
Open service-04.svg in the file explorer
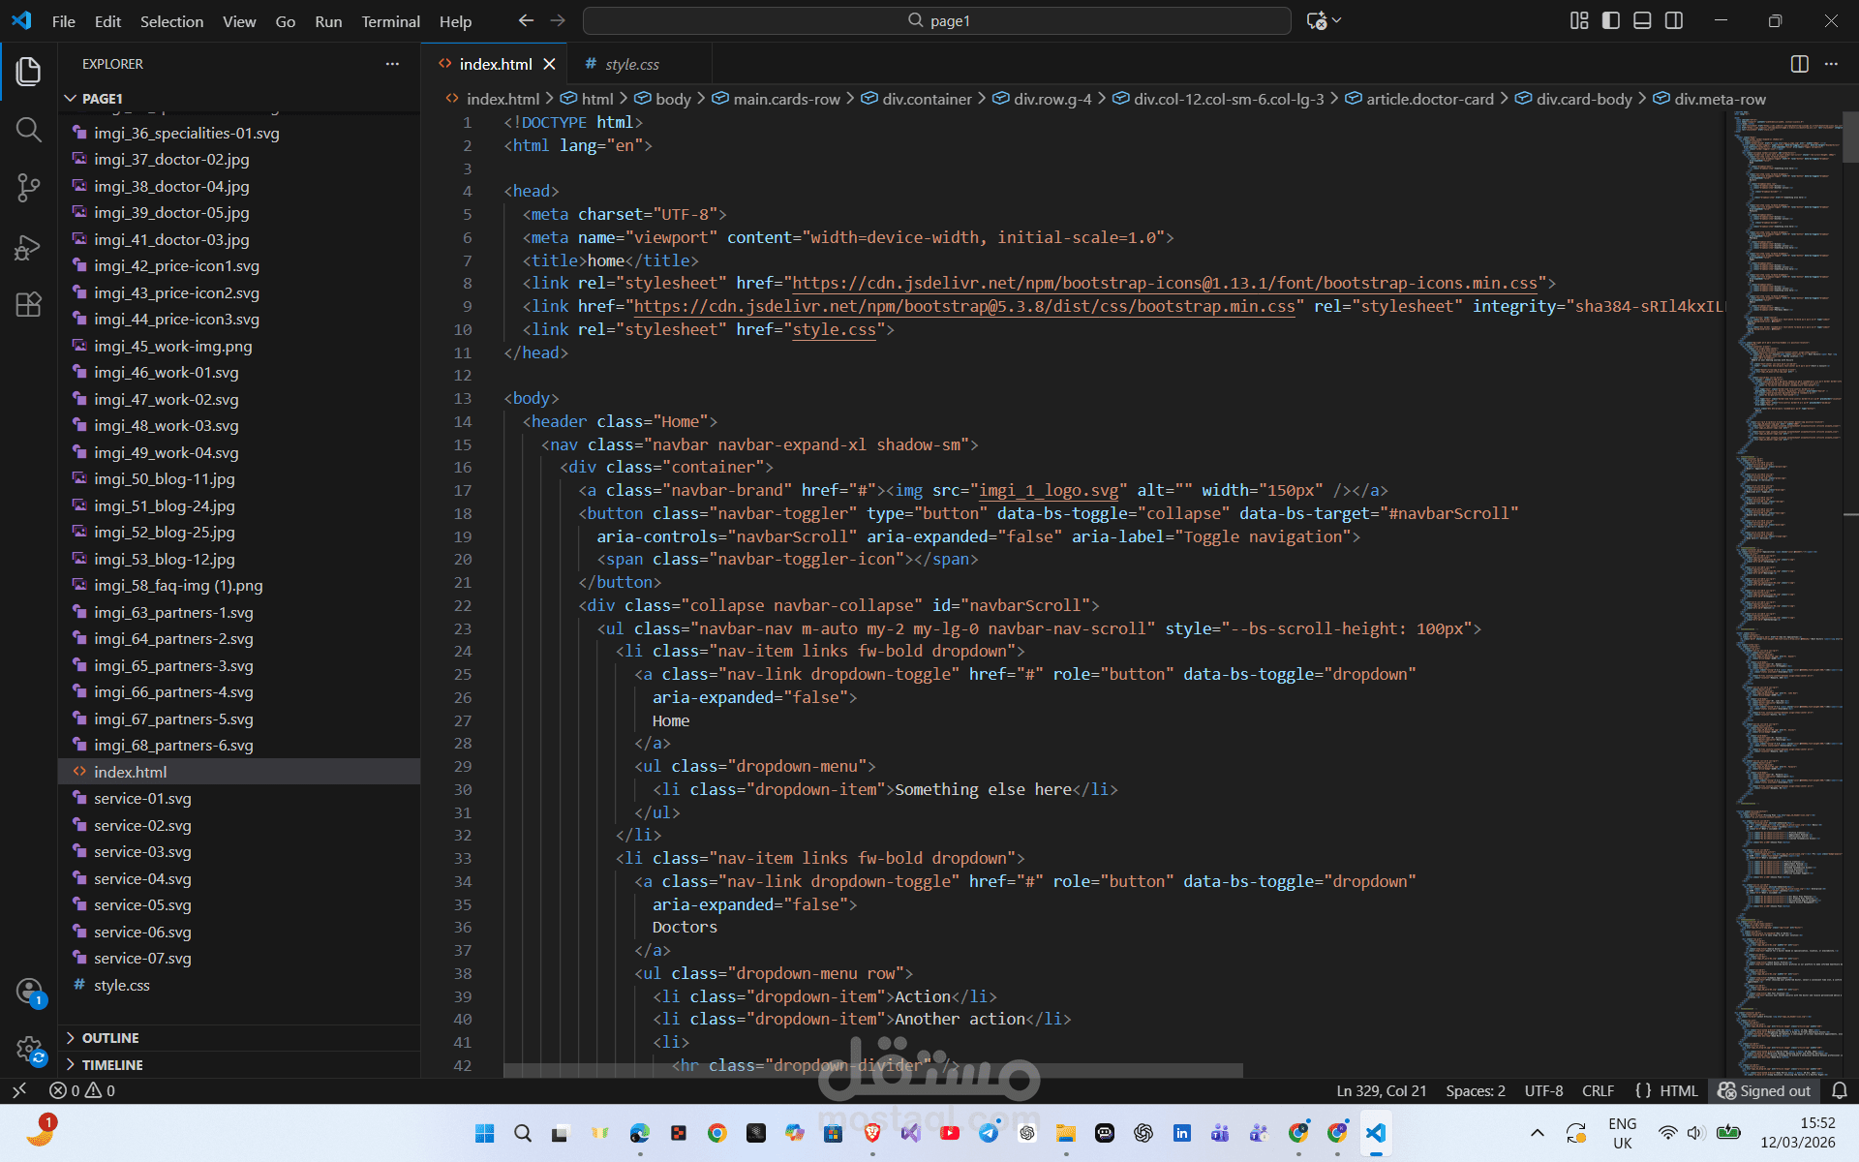pyautogui.click(x=142, y=878)
